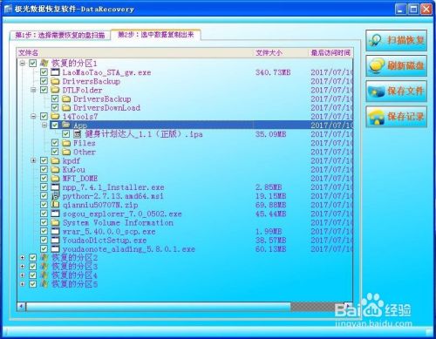Expand the 恢复的分区5 node
Image resolution: width=436 pixels, height=339 pixels.
pos(23,284)
